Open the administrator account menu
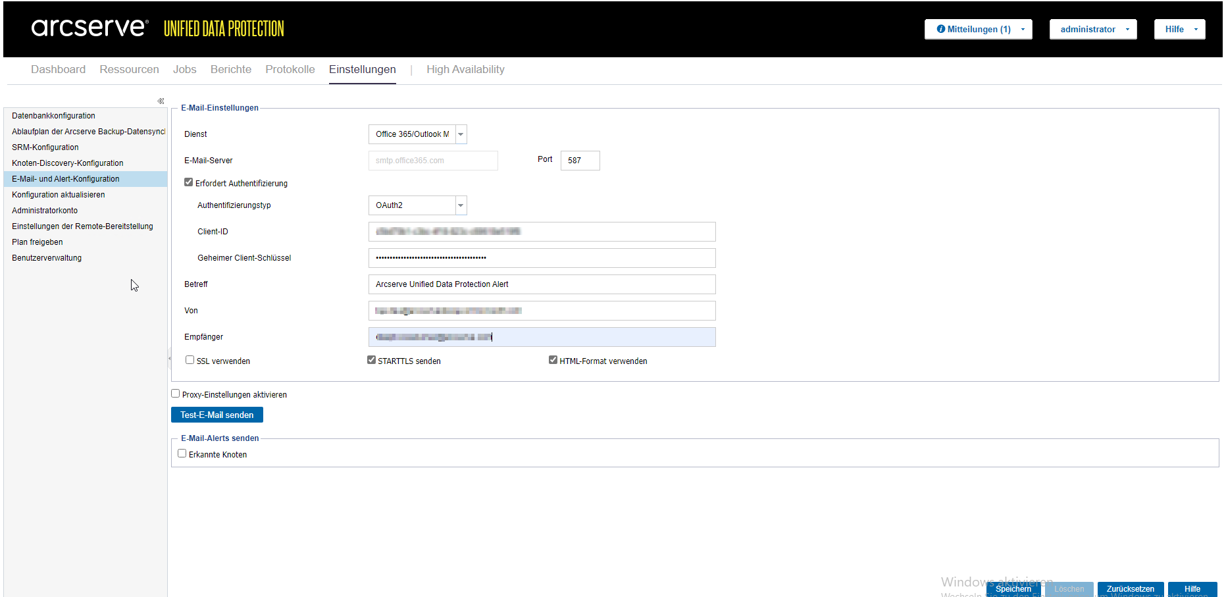This screenshot has height=597, width=1226. 1092,29
